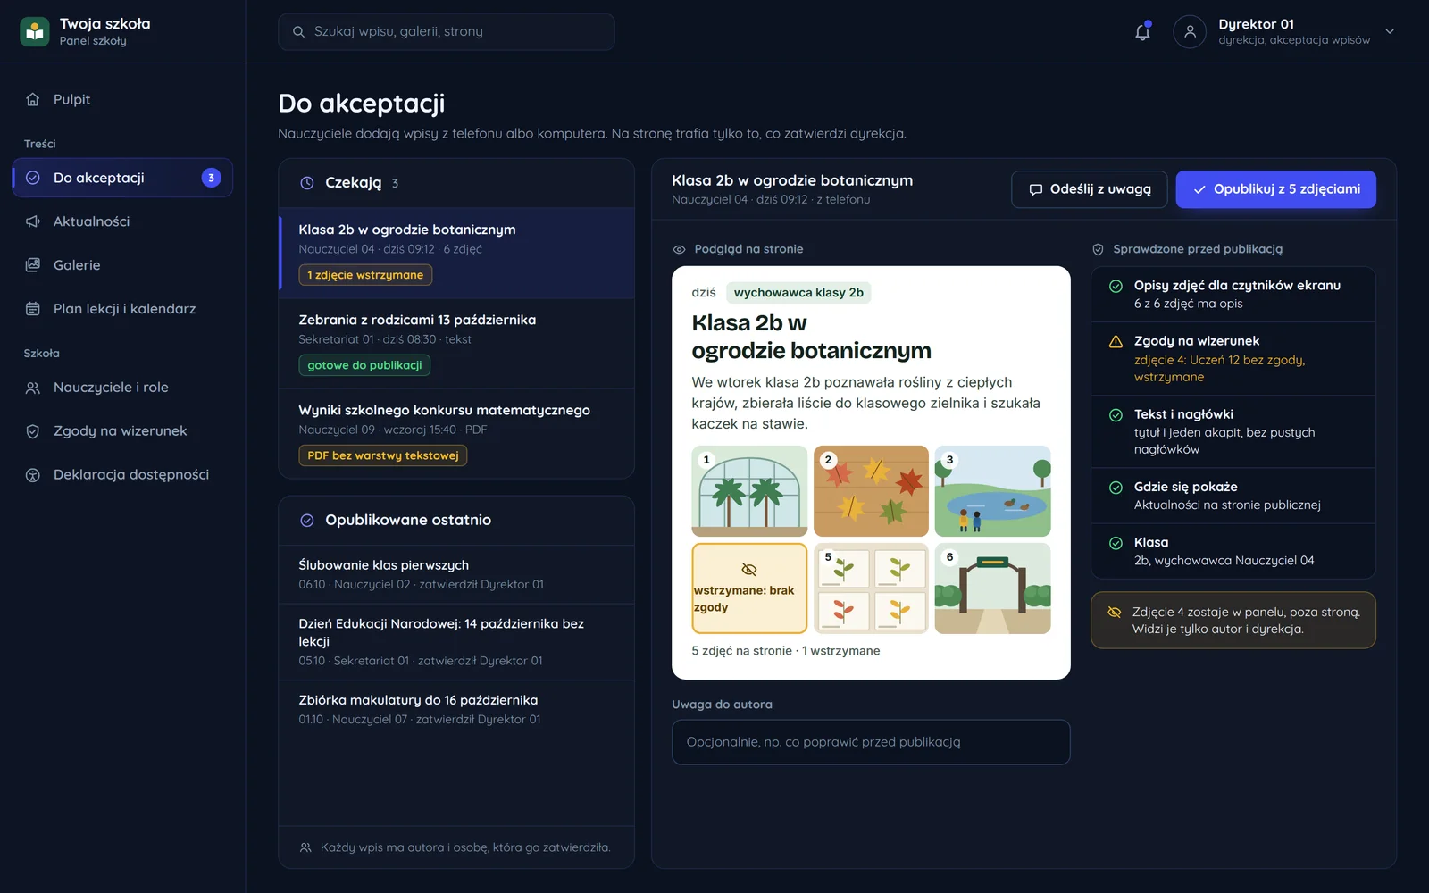This screenshot has width=1429, height=893.
Task: Open photo 2 autumn leaves thumbnail
Action: (x=871, y=491)
